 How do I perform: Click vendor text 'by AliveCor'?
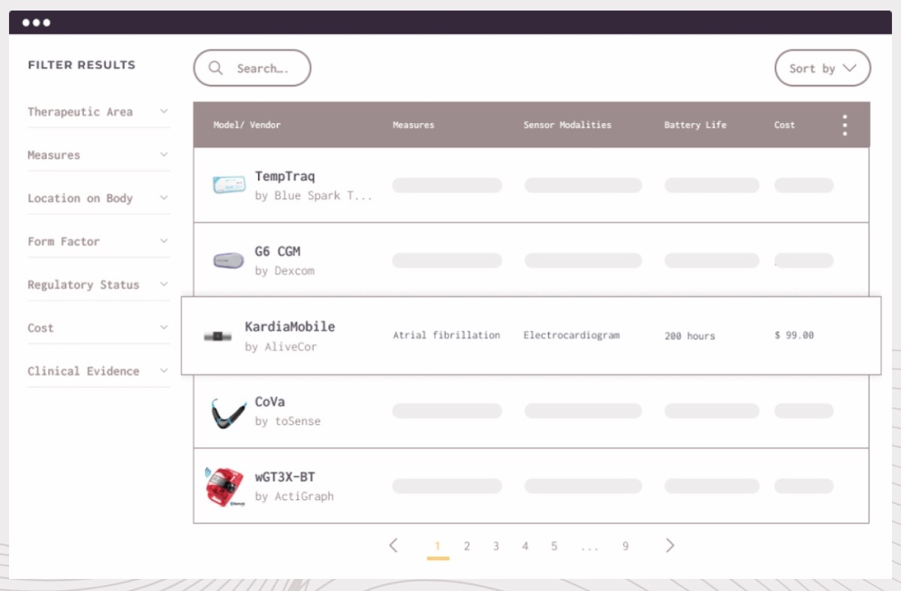point(281,347)
